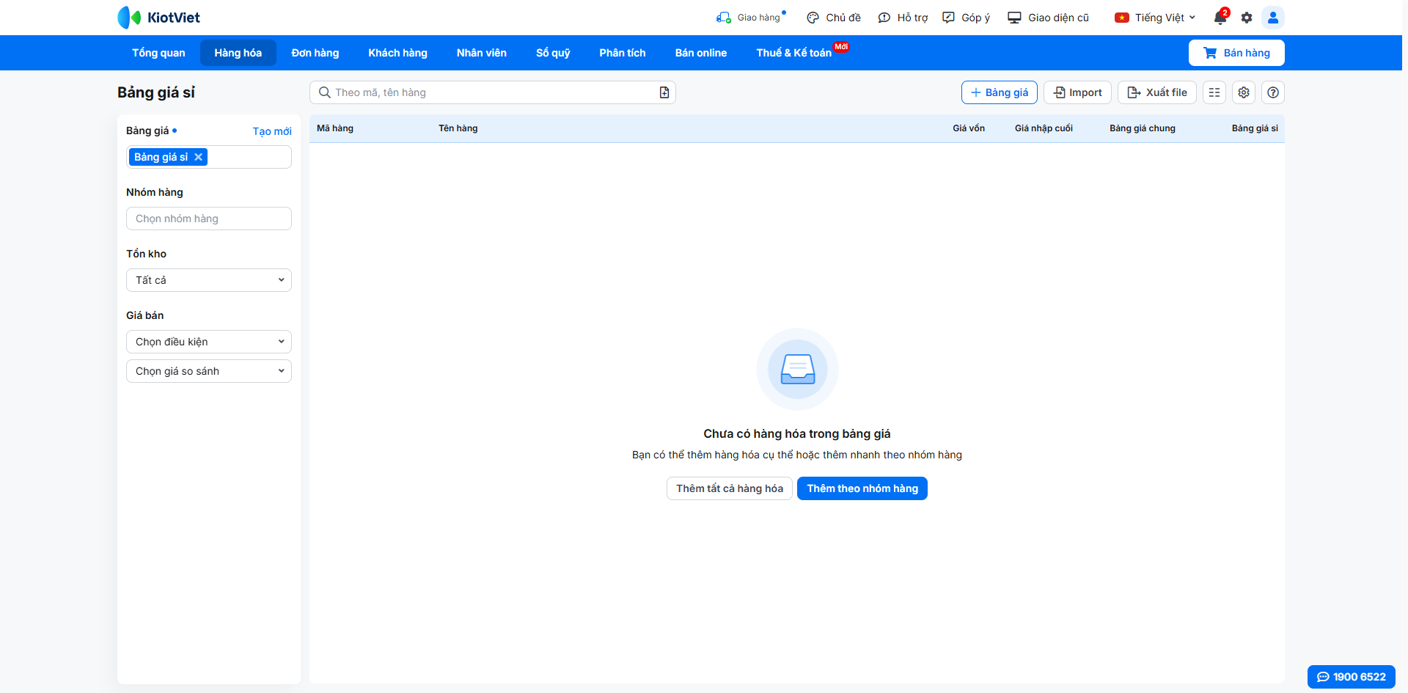Viewport: 1408px width, 693px height.
Task: Click Bảng giá sỉ column header
Action: tap(1255, 128)
